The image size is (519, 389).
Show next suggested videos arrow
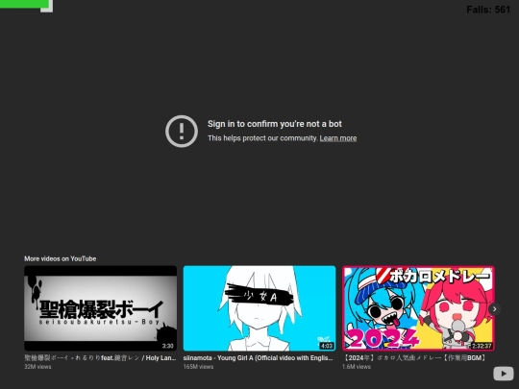[495, 309]
